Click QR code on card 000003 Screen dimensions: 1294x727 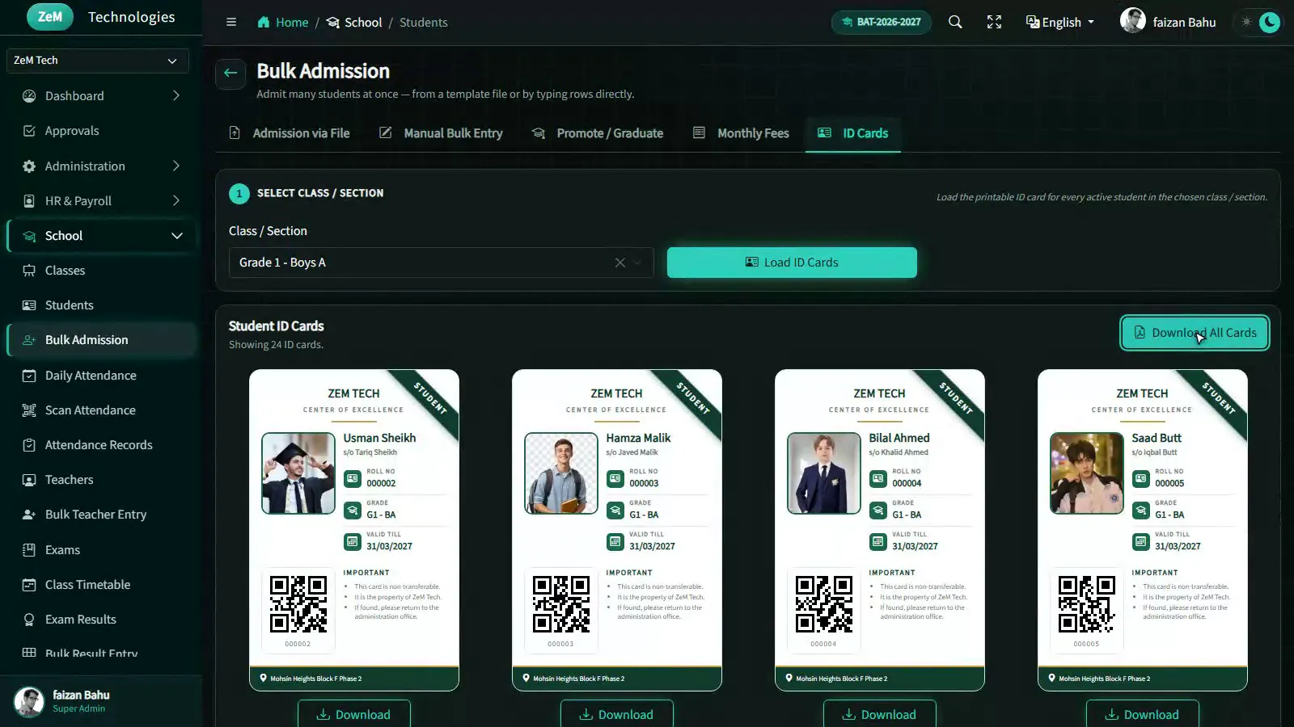click(x=561, y=604)
